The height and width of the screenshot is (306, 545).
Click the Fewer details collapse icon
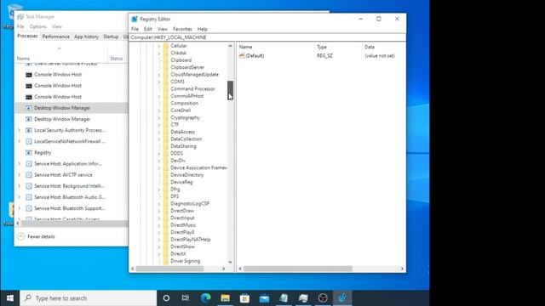21,236
